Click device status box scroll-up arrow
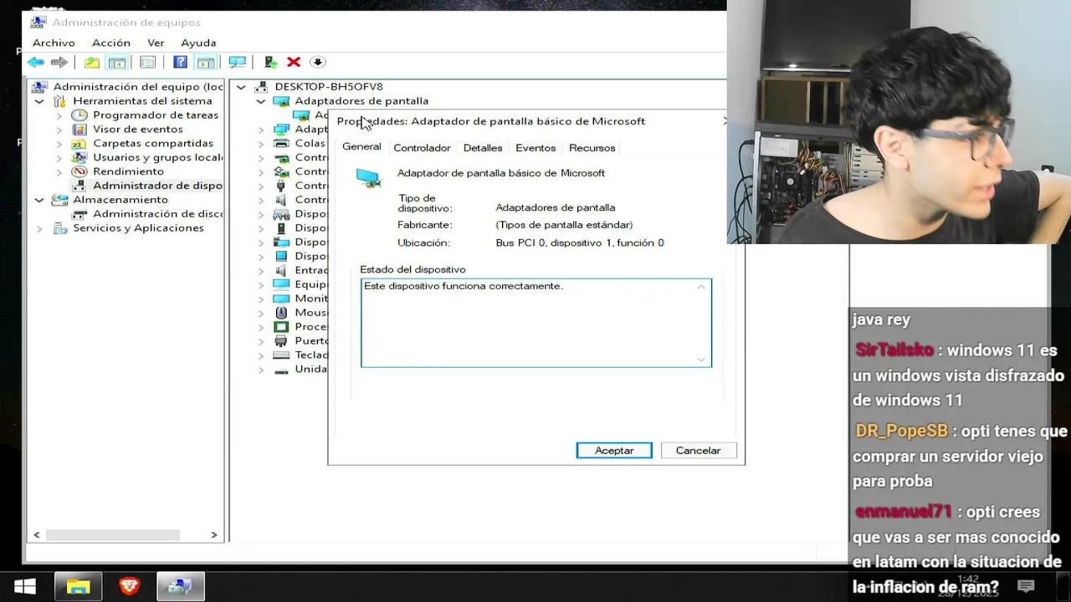Screen dimensions: 1071x602 [x=701, y=287]
